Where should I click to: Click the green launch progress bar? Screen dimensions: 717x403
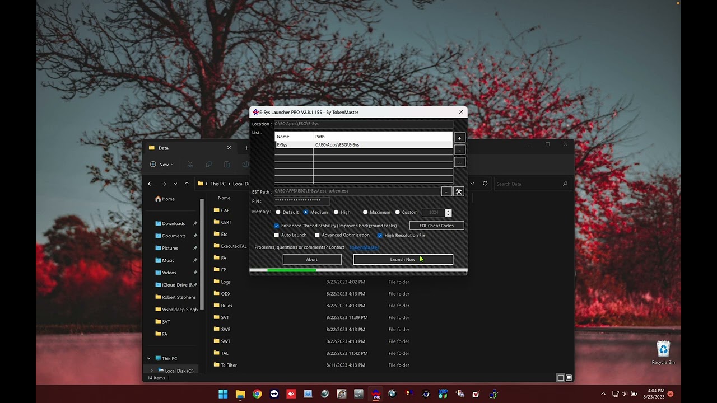click(x=291, y=270)
